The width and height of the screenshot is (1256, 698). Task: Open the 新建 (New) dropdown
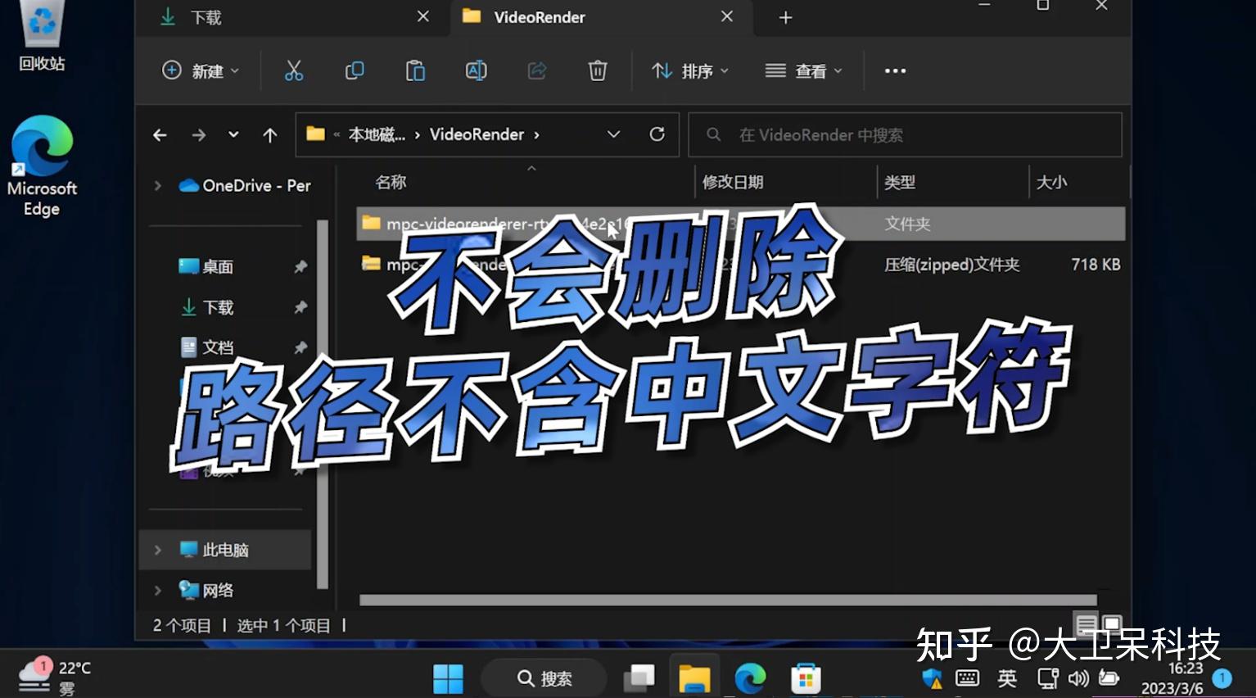(x=201, y=70)
